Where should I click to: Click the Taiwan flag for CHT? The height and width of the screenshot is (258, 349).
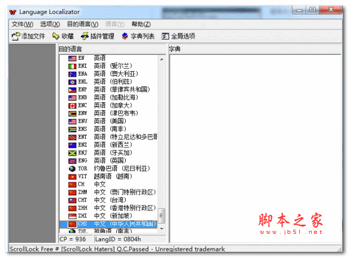pyautogui.click(x=72, y=200)
